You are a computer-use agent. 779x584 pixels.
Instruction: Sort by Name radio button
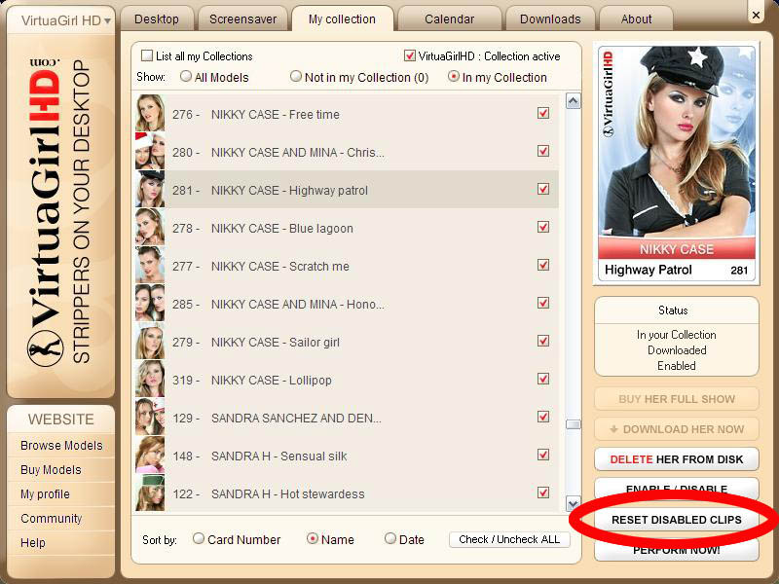pyautogui.click(x=312, y=538)
